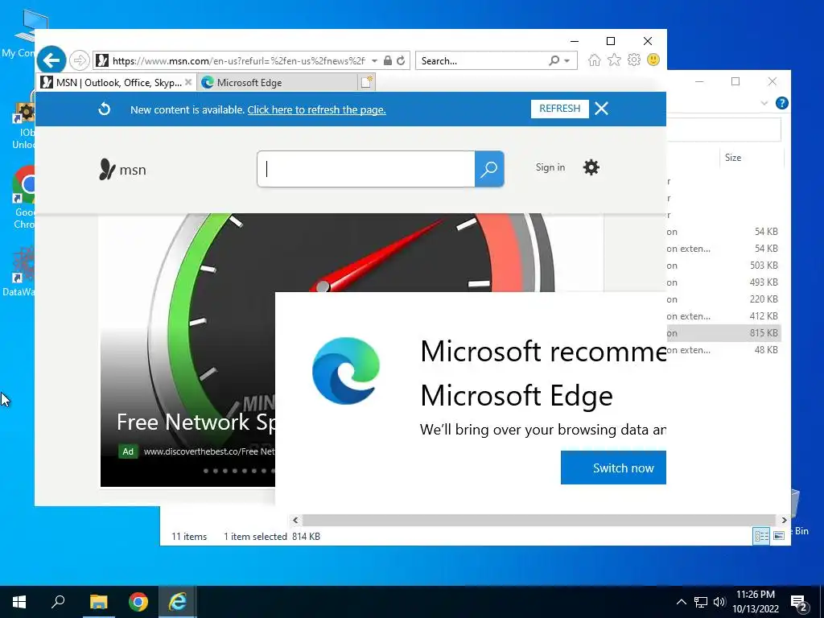The height and width of the screenshot is (618, 824).
Task: Click the smiley feedback icon in IE
Action: [653, 60]
